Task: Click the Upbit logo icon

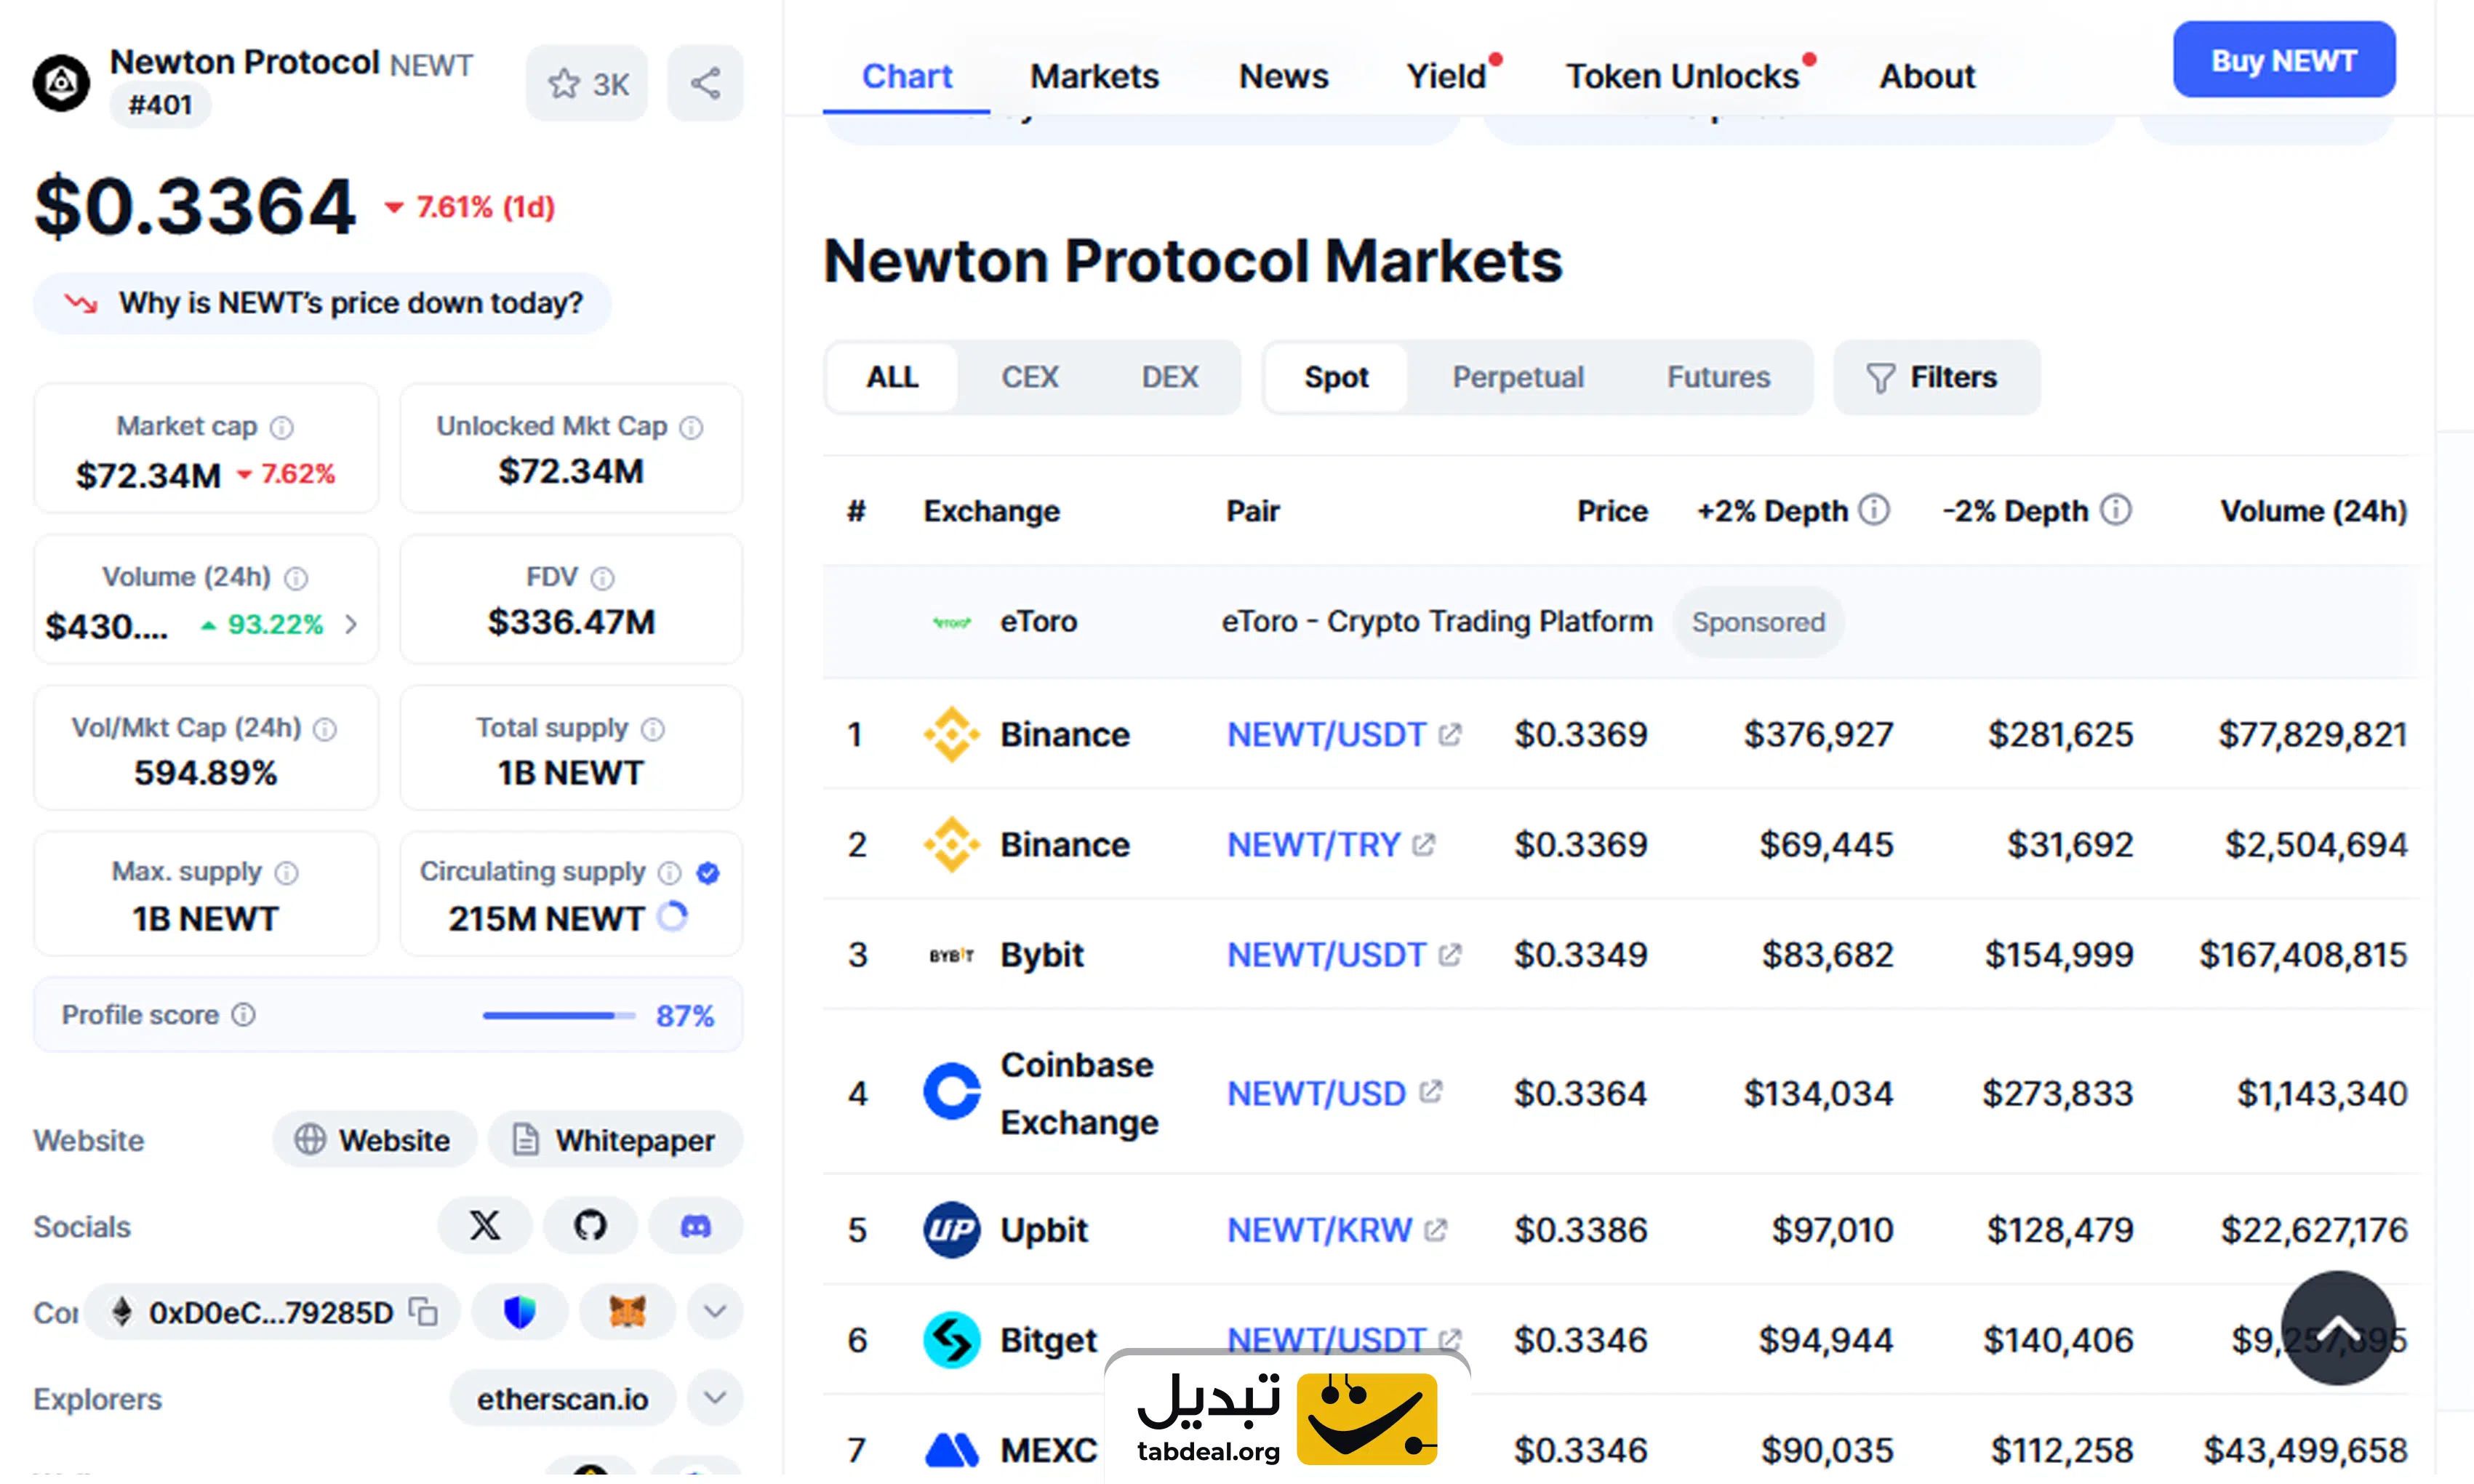Action: pyautogui.click(x=951, y=1229)
